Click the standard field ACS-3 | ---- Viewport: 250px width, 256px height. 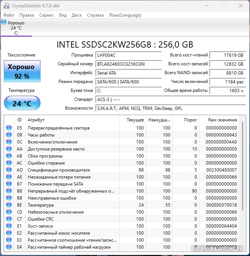pyautogui.click(x=171, y=100)
